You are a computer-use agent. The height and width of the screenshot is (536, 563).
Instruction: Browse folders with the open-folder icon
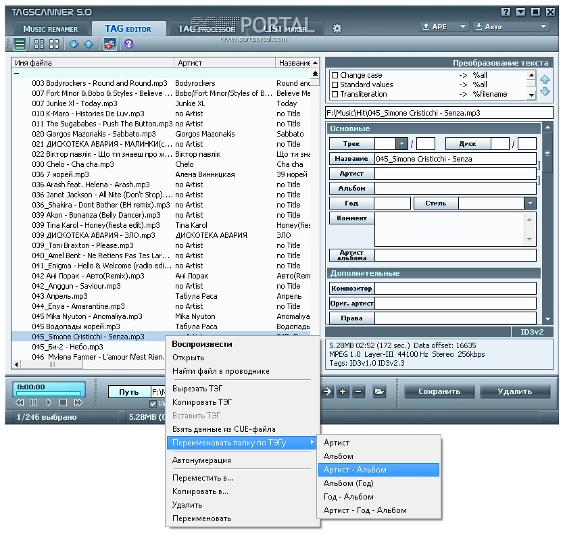pos(379,391)
